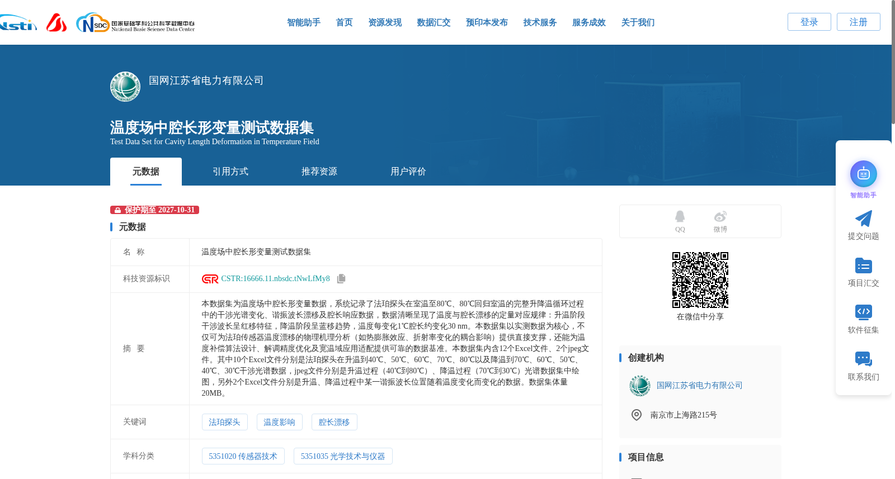
Task: Select the 元数据 tab
Action: pos(146,172)
